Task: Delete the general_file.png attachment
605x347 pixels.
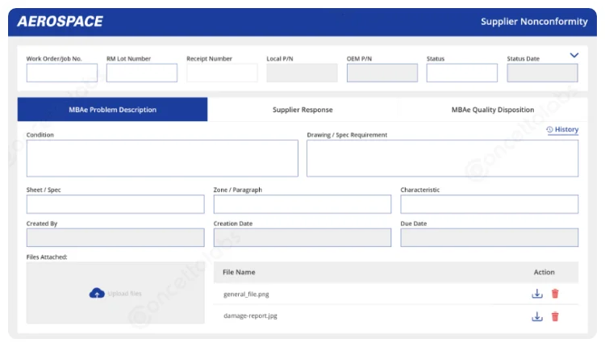Action: click(555, 294)
